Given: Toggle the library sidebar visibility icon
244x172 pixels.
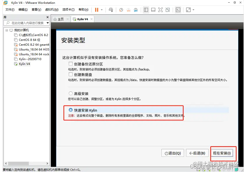Looking at the screenshot, I should [146, 10].
